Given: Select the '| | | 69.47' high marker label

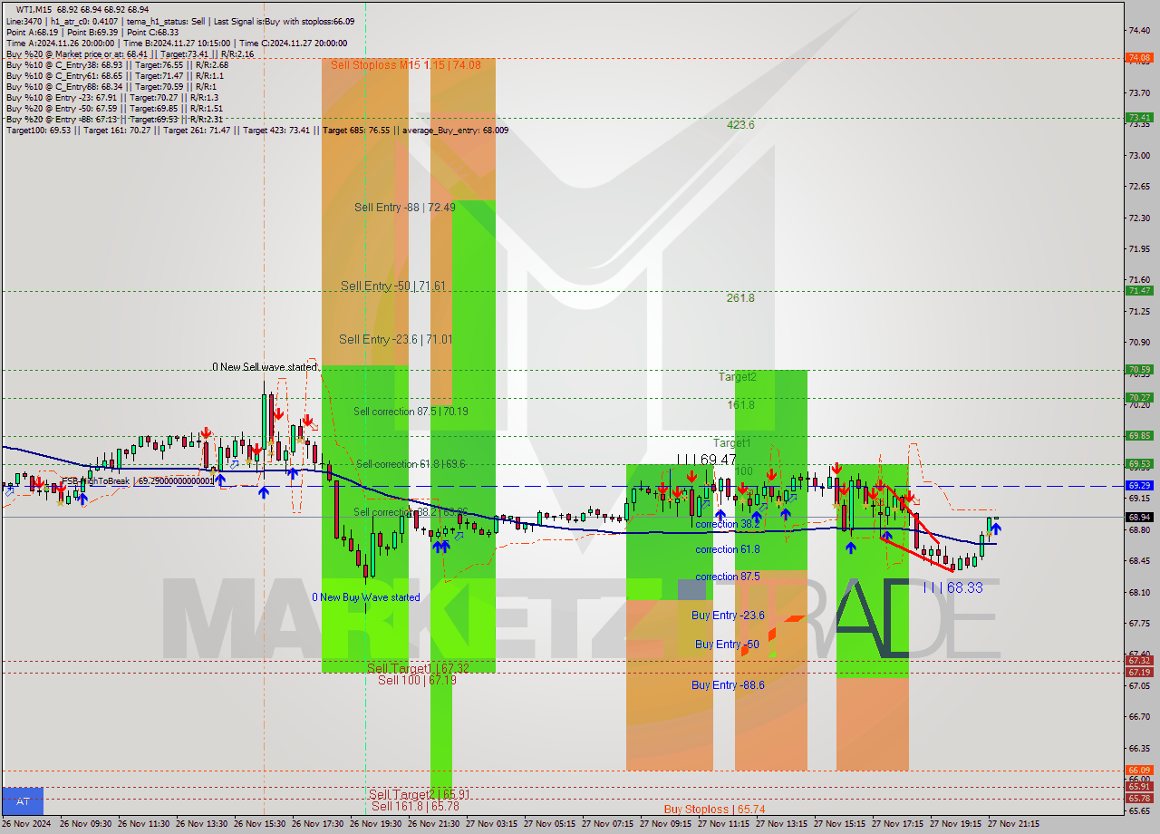Looking at the screenshot, I should (x=707, y=461).
